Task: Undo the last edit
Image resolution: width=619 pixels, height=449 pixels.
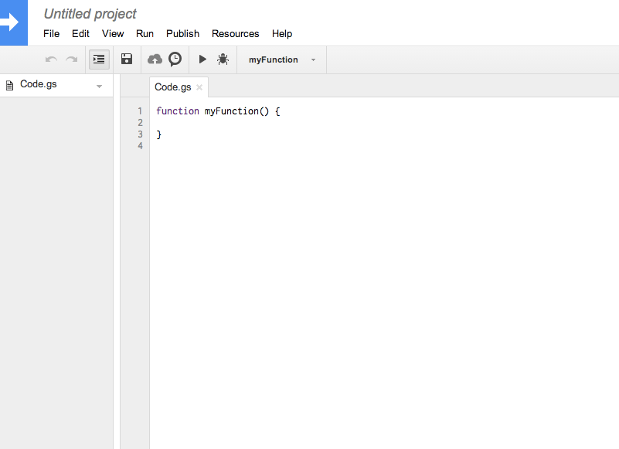Action: (50, 59)
